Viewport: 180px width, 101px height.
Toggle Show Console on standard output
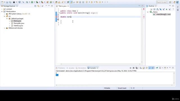point(150,68)
